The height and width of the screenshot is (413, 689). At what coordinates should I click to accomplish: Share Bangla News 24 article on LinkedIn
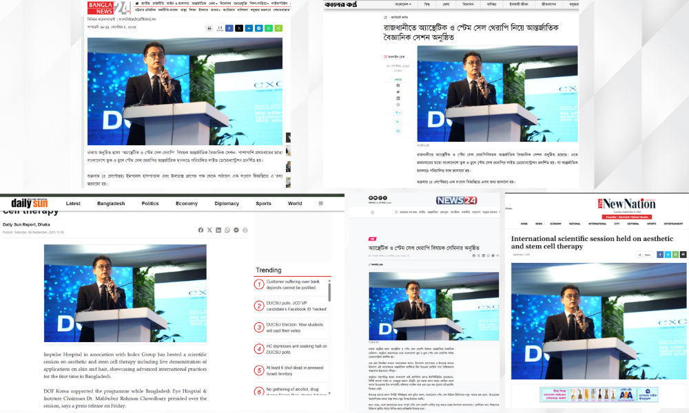(x=249, y=28)
